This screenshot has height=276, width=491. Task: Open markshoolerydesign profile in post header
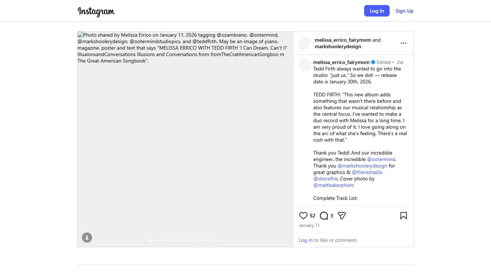click(338, 46)
